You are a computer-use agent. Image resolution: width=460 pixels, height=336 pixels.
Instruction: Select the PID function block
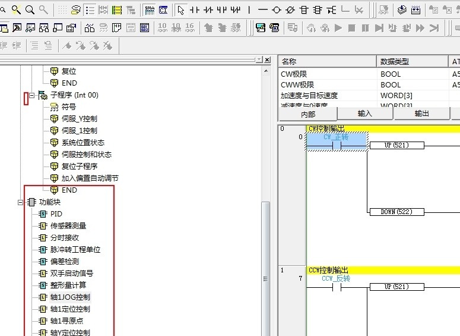[x=56, y=214]
